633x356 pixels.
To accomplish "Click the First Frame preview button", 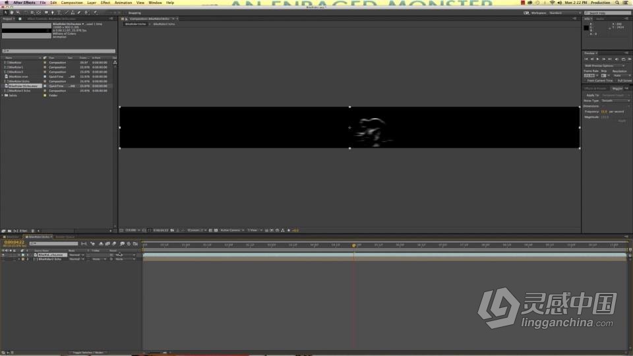I will tap(586, 59).
